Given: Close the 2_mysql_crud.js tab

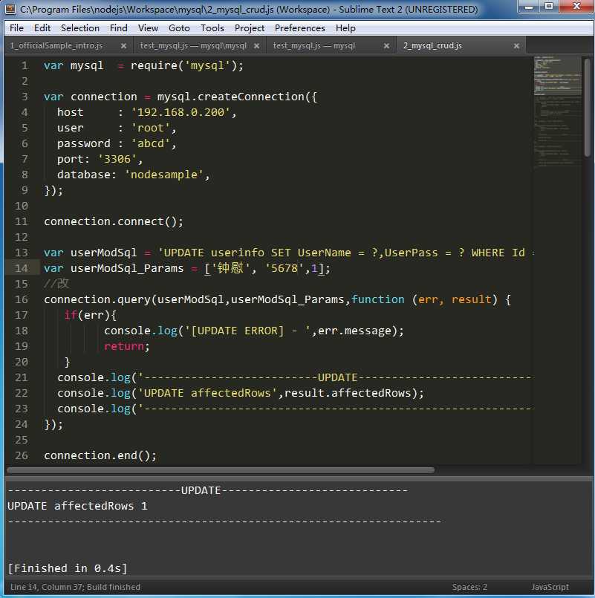Looking at the screenshot, I should tap(516, 46).
